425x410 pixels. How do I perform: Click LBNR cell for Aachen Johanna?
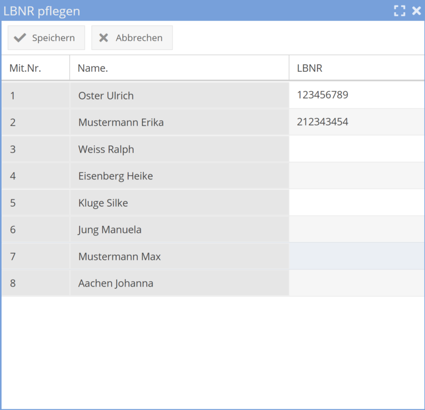[356, 283]
